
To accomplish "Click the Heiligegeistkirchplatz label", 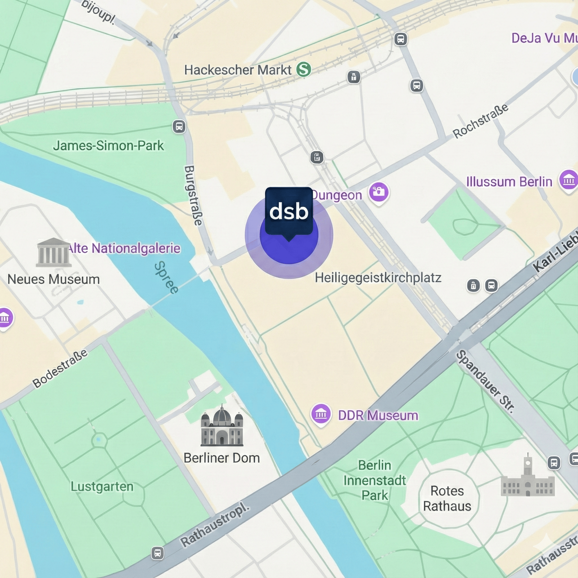I will [x=378, y=278].
